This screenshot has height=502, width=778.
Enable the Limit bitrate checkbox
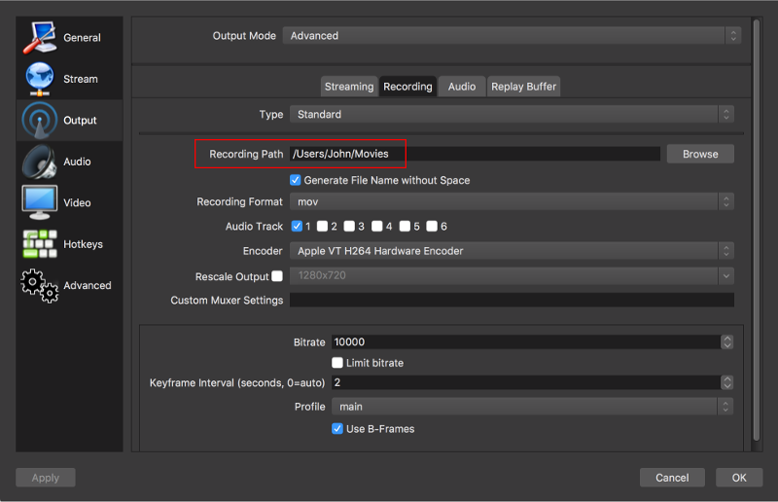pos(337,363)
